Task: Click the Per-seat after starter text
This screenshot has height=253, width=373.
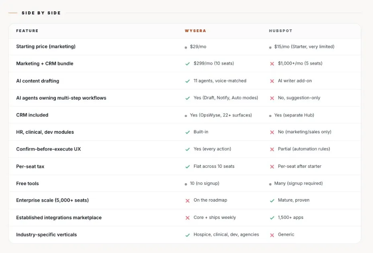Action: click(x=300, y=166)
